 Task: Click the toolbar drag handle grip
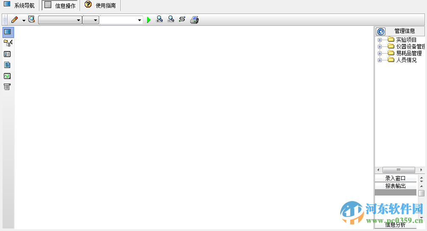point(5,20)
